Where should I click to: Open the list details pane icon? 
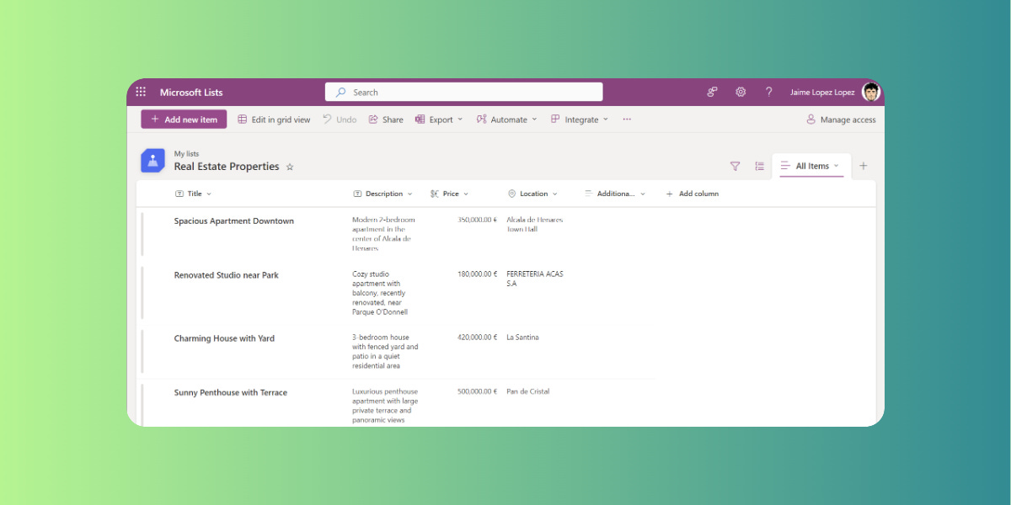coord(759,166)
